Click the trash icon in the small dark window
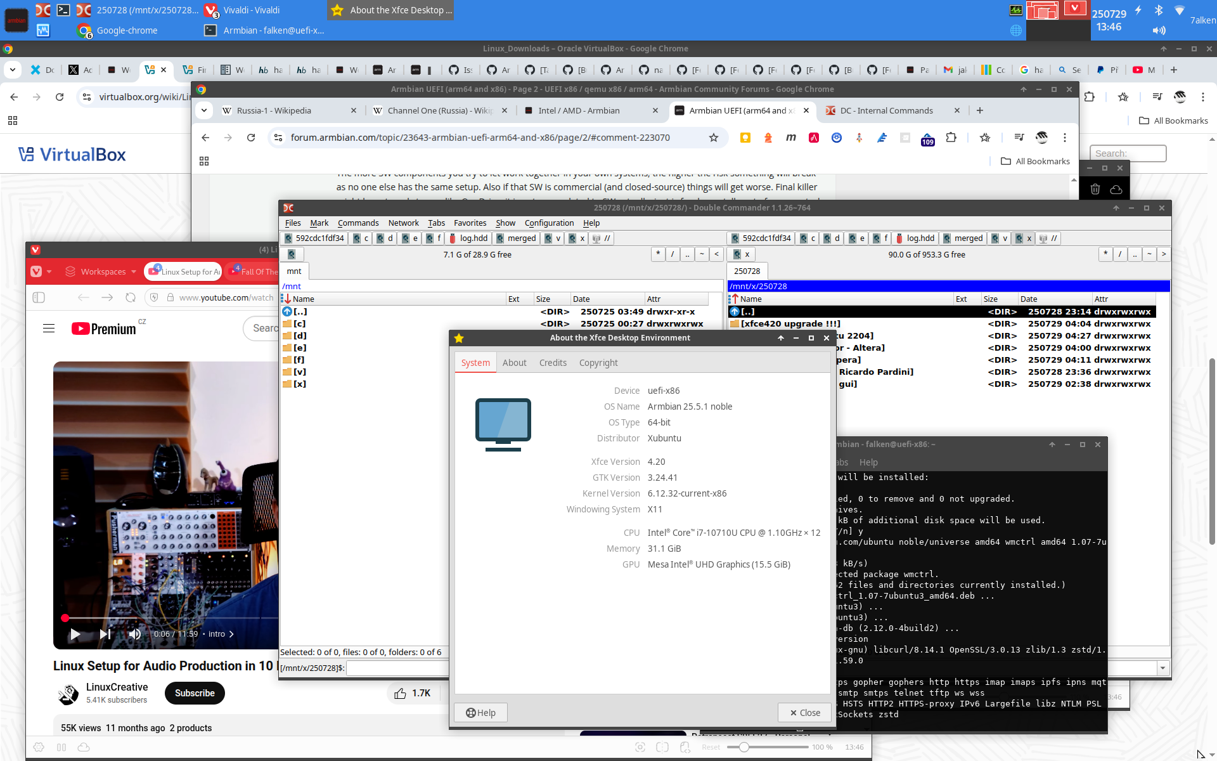The height and width of the screenshot is (761, 1217). 1095,189
